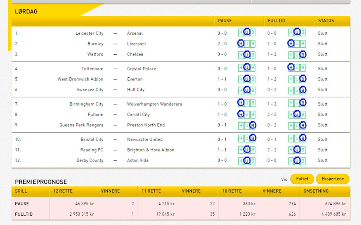Image resolution: width=361 pixels, height=225 pixels.
Task: Click circled B pause box in Bristol City row
Action: click(x=252, y=138)
